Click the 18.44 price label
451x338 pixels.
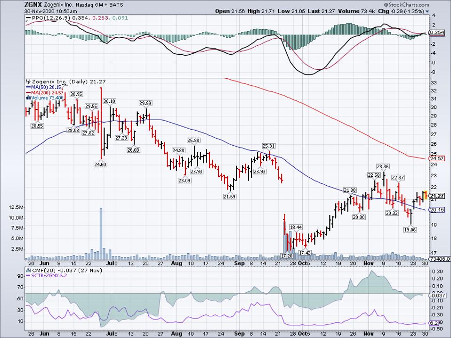click(296, 227)
